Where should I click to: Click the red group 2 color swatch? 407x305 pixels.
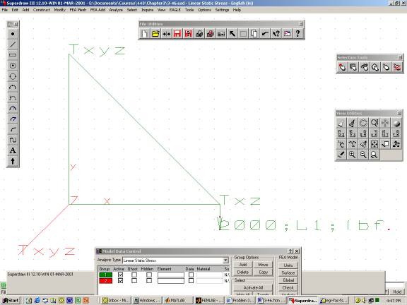pos(106,281)
